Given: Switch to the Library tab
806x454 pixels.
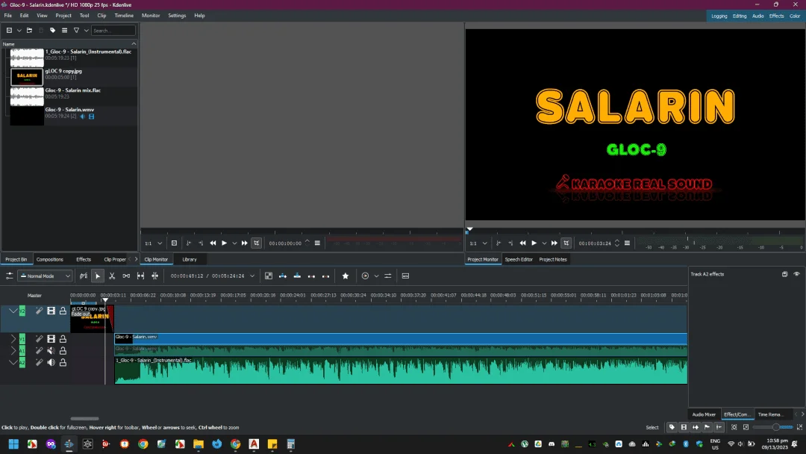Looking at the screenshot, I should pos(189,260).
